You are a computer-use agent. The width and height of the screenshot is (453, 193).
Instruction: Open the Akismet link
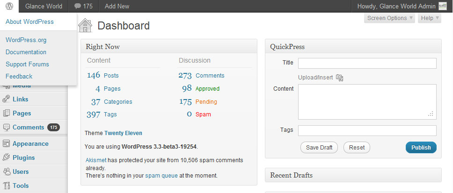click(96, 160)
